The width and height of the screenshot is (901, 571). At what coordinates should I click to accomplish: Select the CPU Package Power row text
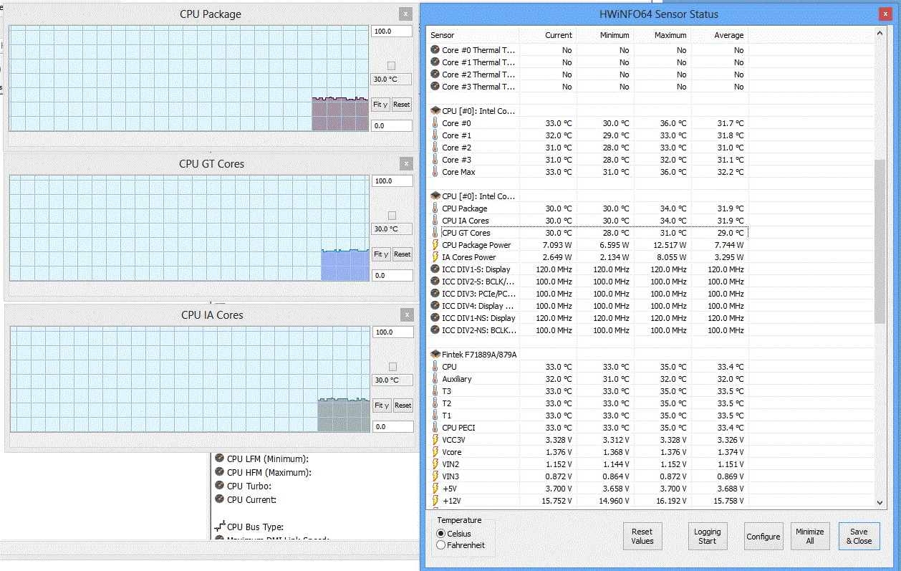pyautogui.click(x=476, y=245)
